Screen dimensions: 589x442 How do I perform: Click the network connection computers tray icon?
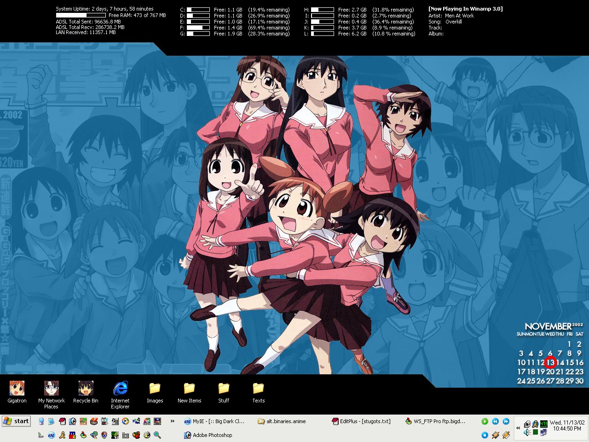tap(543, 432)
